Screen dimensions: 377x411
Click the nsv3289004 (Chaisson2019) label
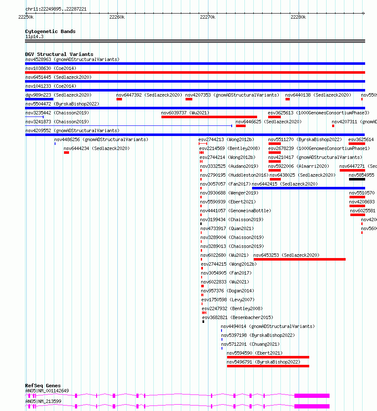[x=232, y=238]
